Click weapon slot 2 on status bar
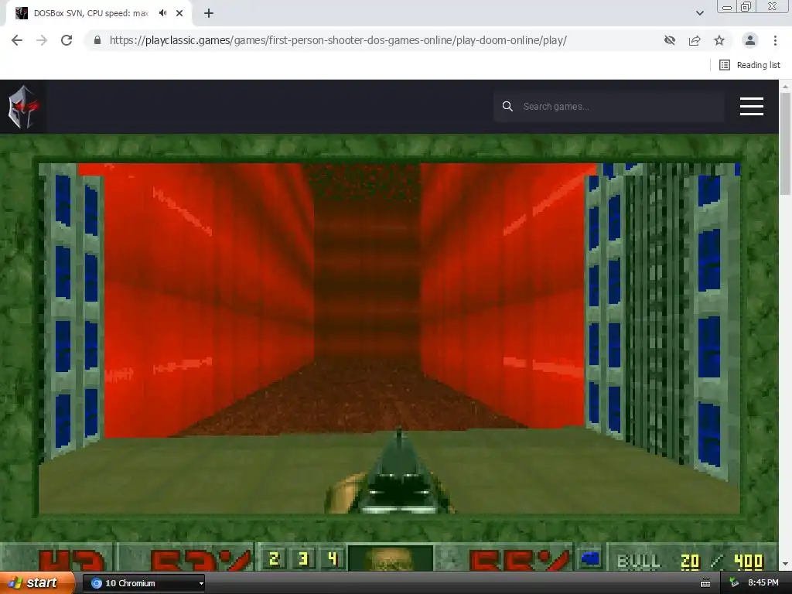 coord(274,558)
